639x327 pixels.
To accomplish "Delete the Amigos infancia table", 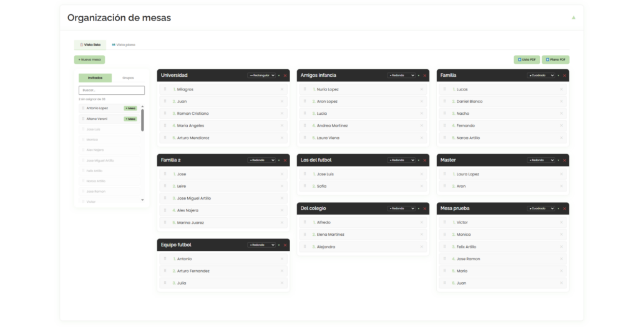I will 424,76.
